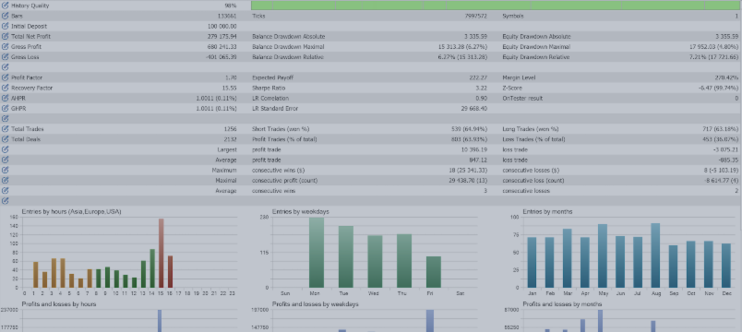Click the History Quality value 98%
The image size is (742, 332).
[231, 6]
